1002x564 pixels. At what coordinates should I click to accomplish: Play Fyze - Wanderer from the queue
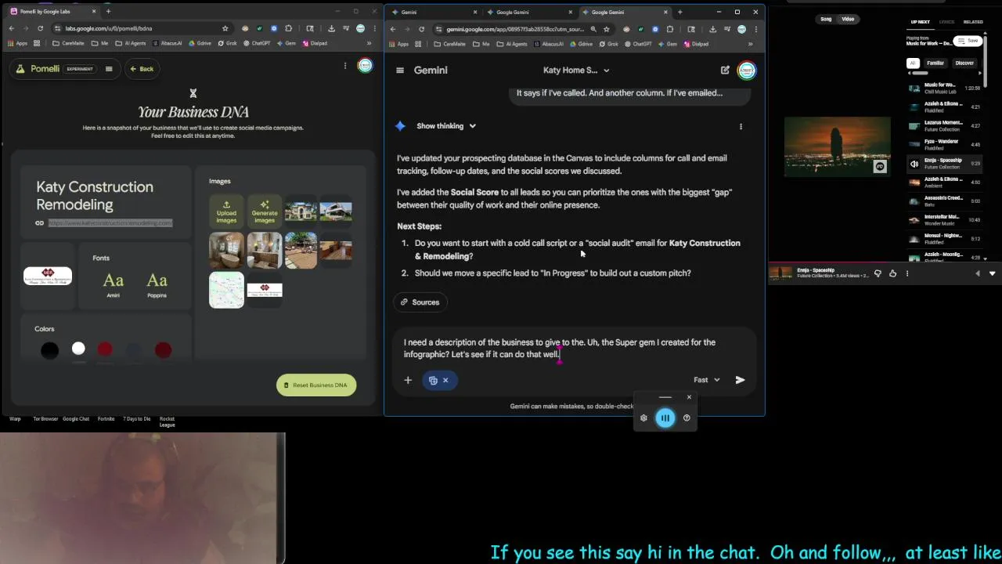coord(945,144)
